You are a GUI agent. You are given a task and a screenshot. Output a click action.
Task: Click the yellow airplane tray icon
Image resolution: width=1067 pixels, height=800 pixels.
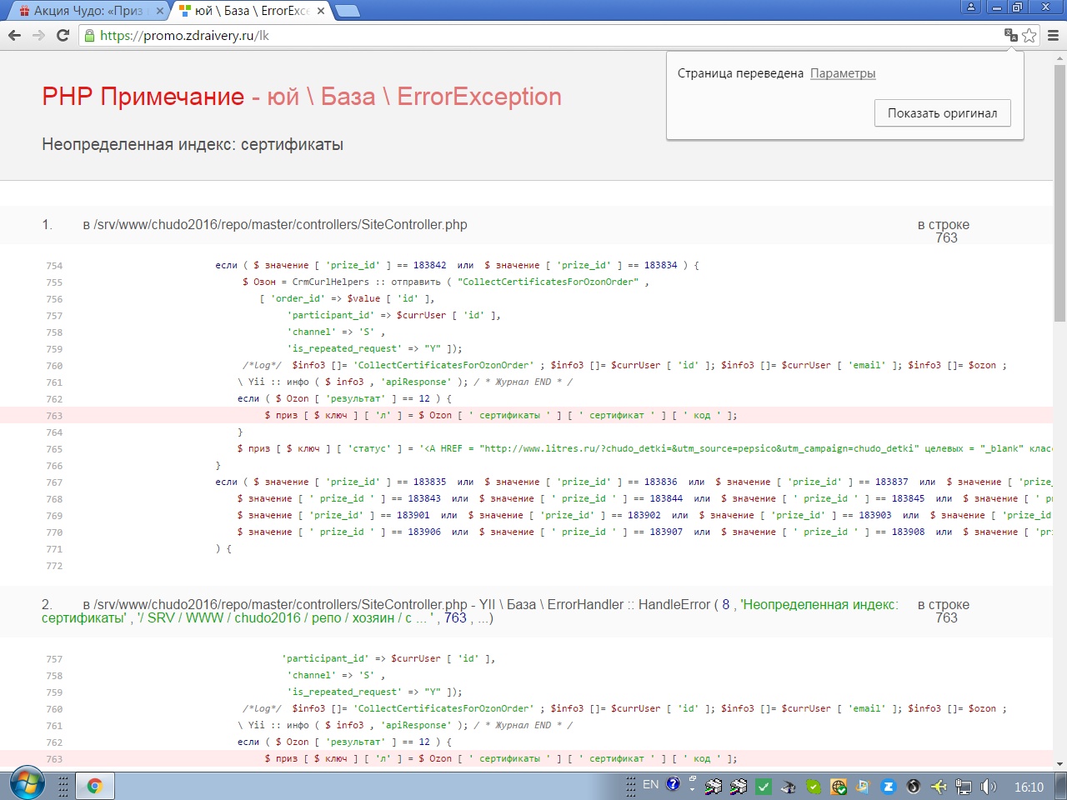tap(939, 787)
